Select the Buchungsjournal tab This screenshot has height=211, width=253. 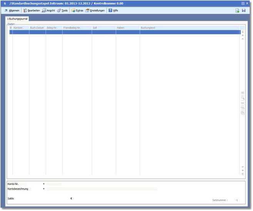coord(17,18)
